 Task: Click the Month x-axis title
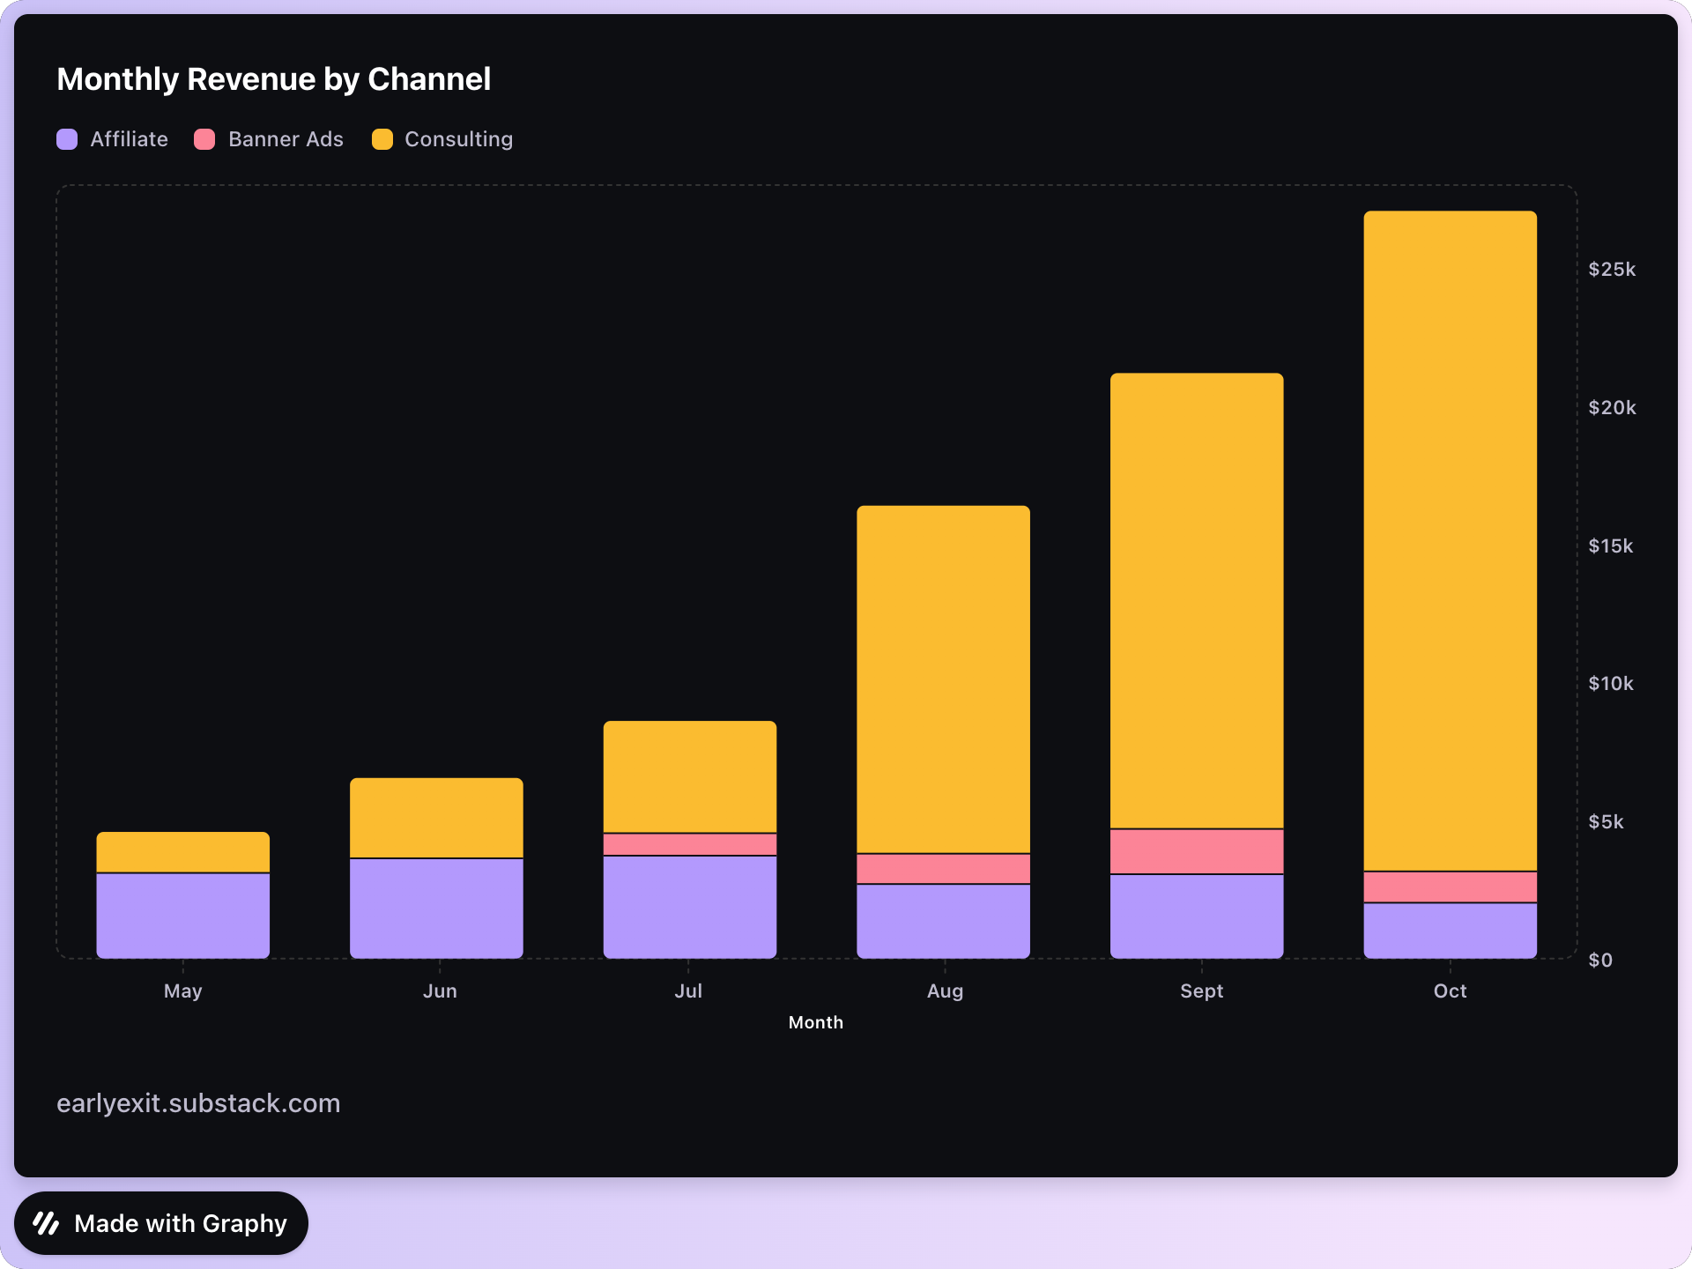pos(815,1022)
